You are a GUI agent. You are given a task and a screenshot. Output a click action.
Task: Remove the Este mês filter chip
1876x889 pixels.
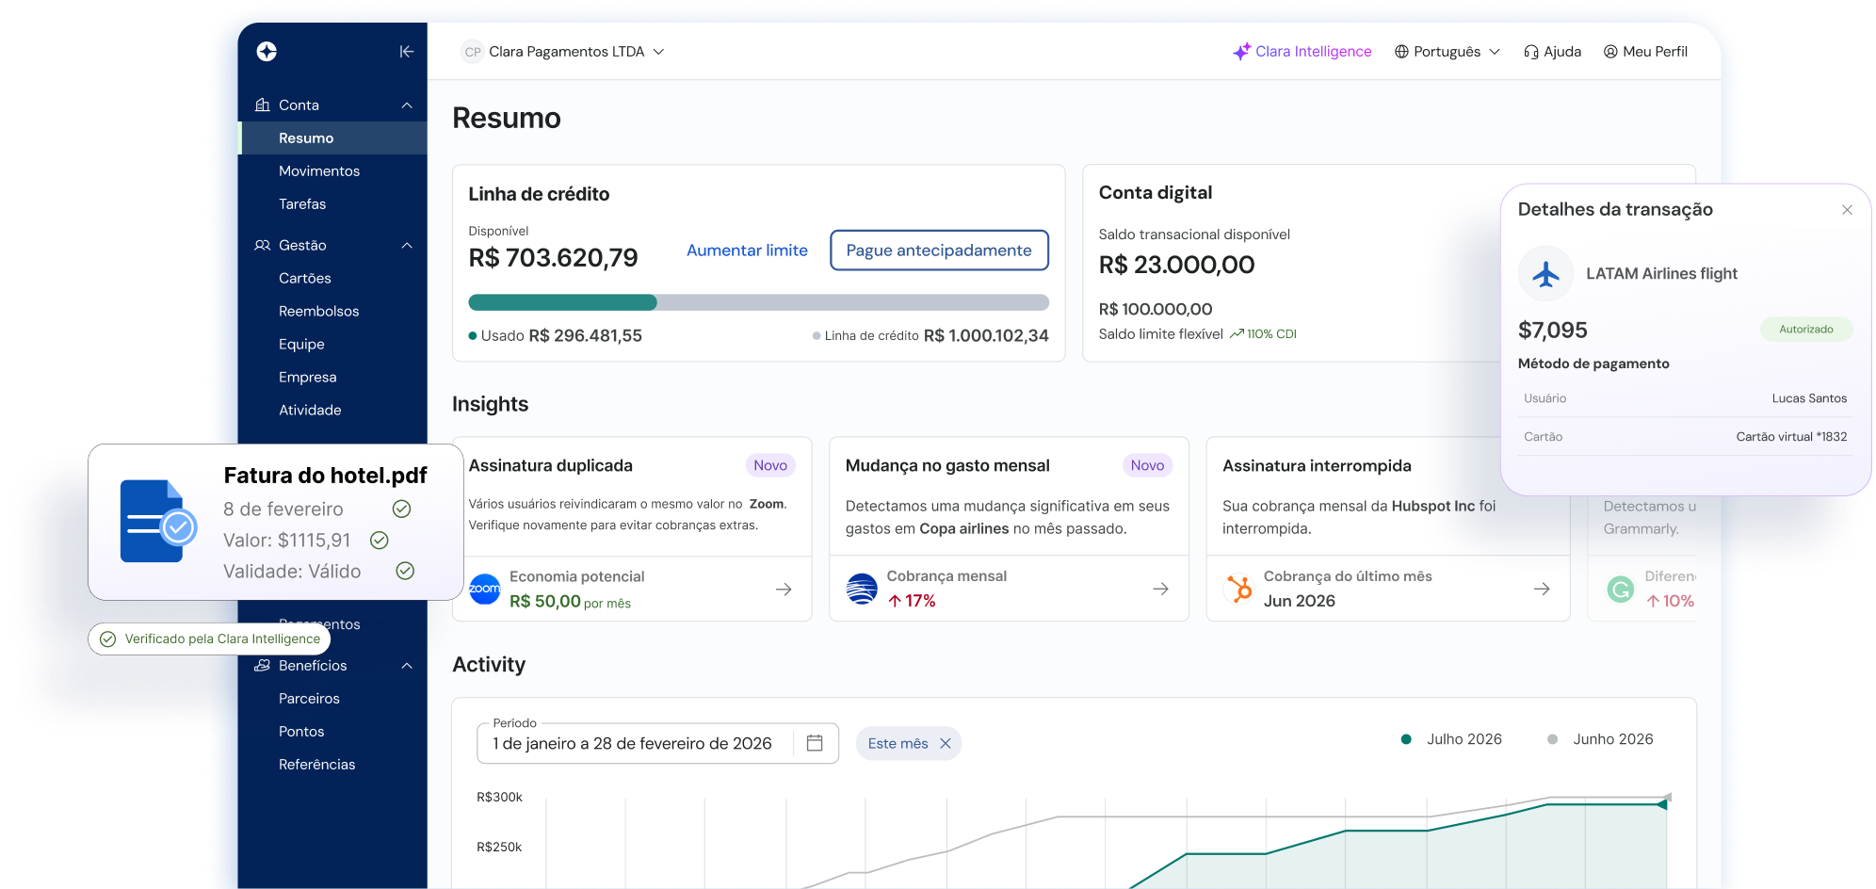point(946,743)
